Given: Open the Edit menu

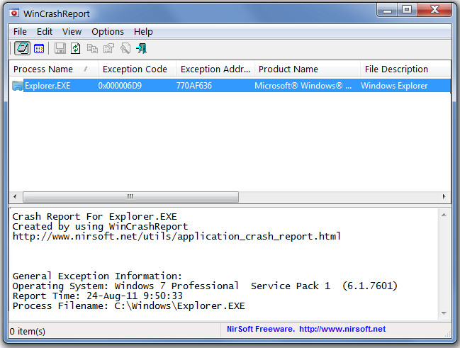Looking at the screenshot, I should tap(44, 31).
